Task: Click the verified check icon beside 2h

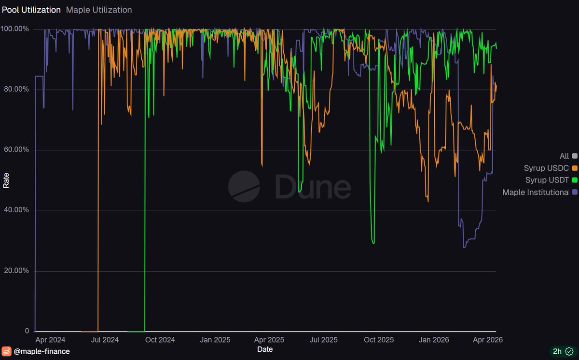Action: tap(569, 351)
